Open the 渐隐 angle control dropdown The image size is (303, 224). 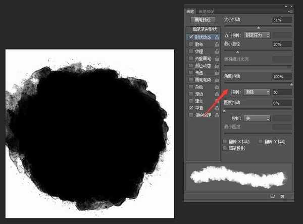click(257, 92)
